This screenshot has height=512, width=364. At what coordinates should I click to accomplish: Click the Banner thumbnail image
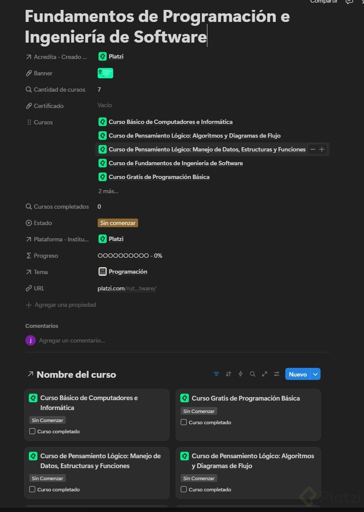tap(105, 73)
